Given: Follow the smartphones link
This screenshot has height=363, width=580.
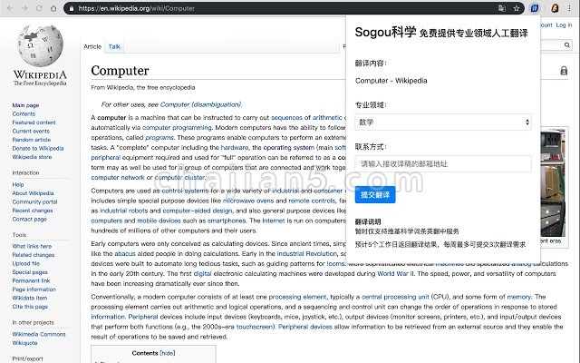Looking at the screenshot, I should tap(227, 221).
